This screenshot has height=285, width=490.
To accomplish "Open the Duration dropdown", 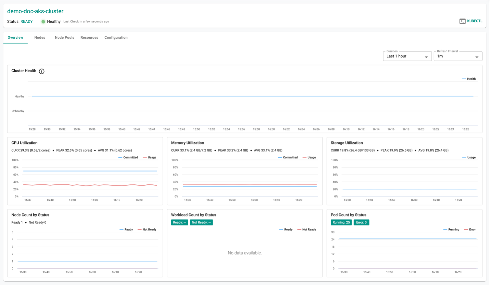I will 407,56.
